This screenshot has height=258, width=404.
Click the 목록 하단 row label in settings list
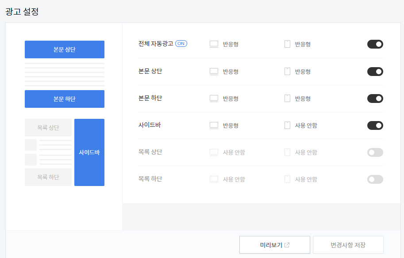pyautogui.click(x=150, y=179)
